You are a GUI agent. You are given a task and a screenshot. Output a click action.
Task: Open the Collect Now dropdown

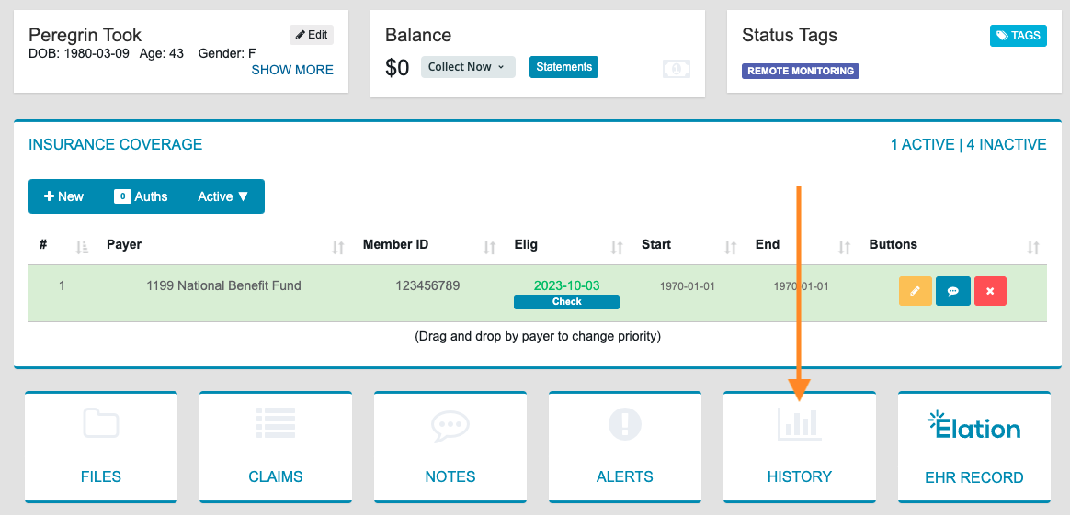point(468,67)
